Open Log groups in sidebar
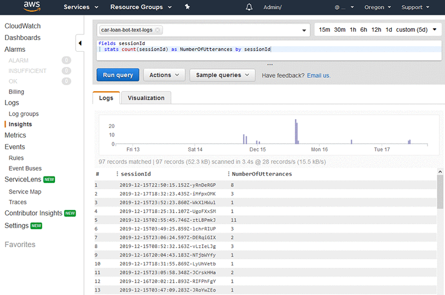The height and width of the screenshot is (295, 445). click(24, 114)
